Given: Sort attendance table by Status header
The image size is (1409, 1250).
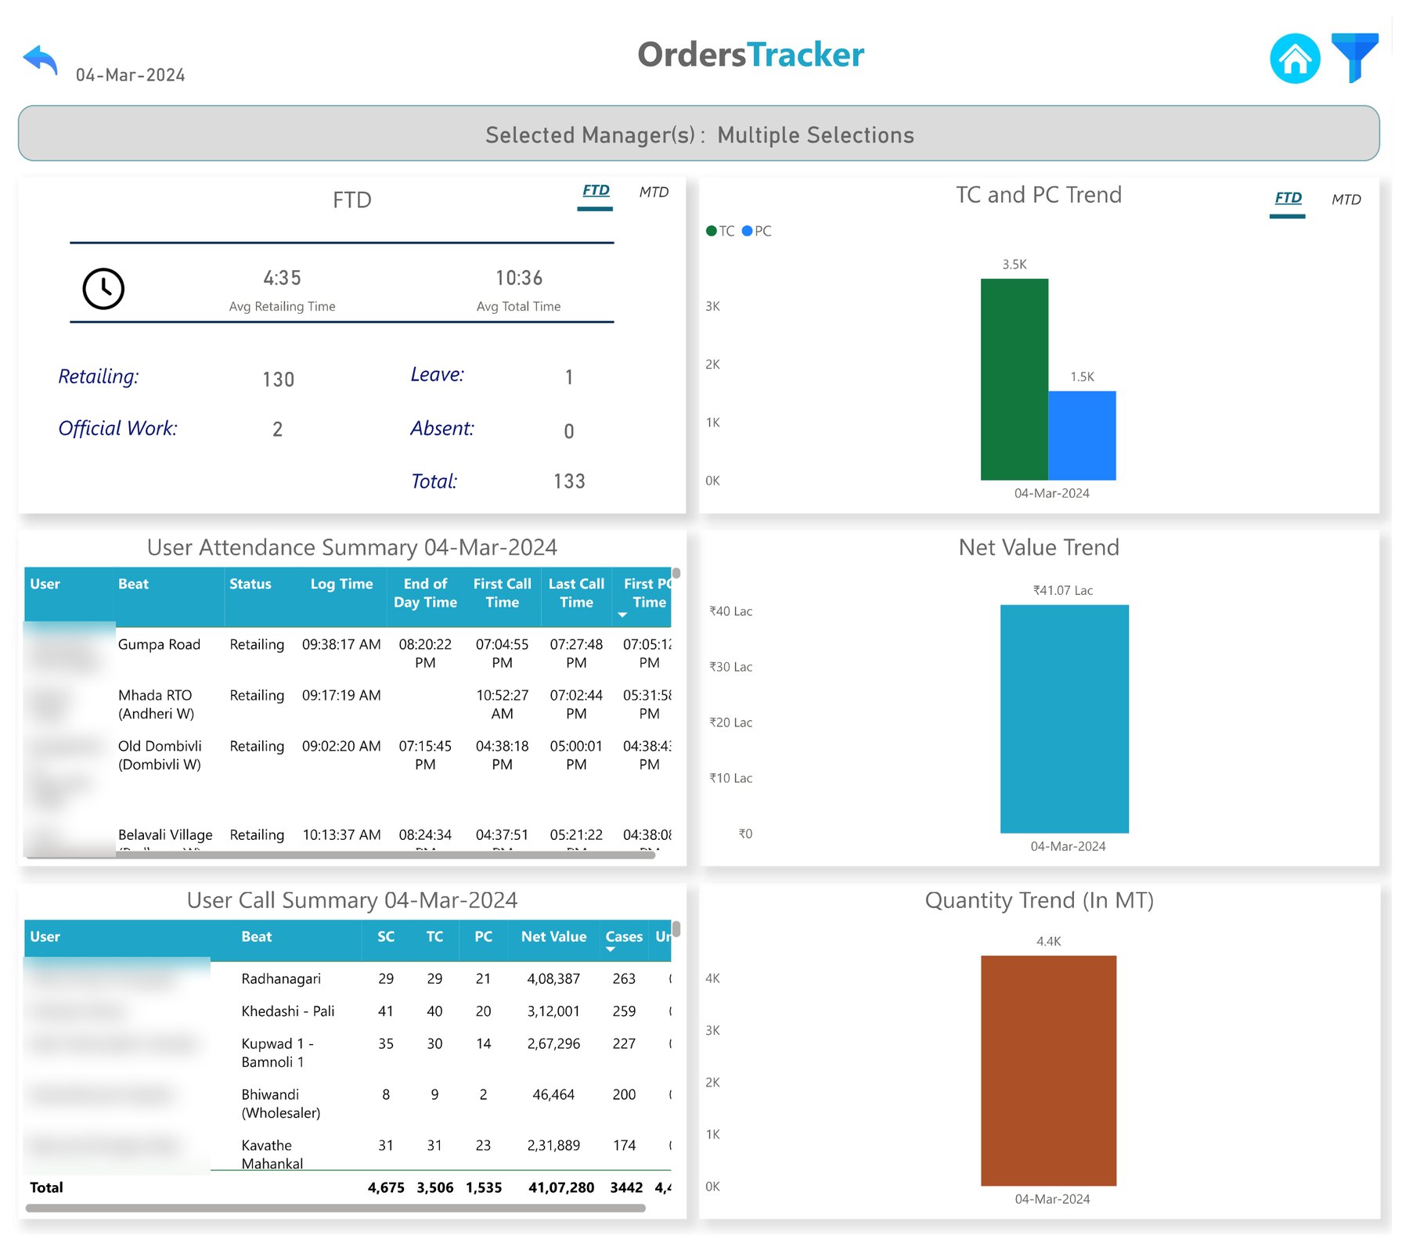Looking at the screenshot, I should tap(250, 585).
